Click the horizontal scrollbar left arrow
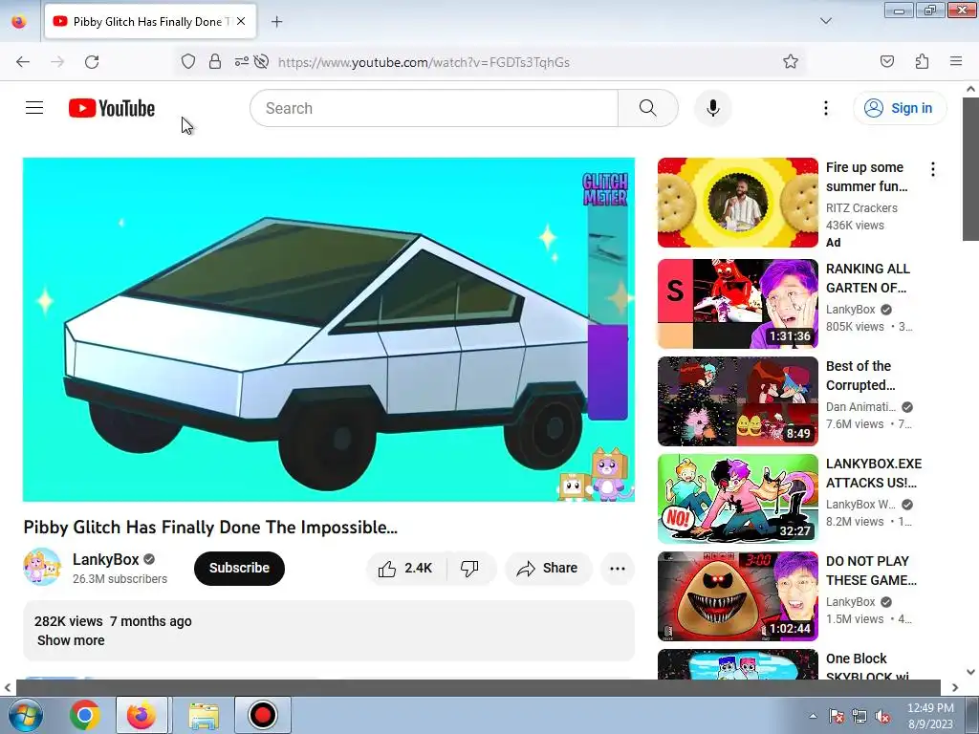 coord(8,687)
